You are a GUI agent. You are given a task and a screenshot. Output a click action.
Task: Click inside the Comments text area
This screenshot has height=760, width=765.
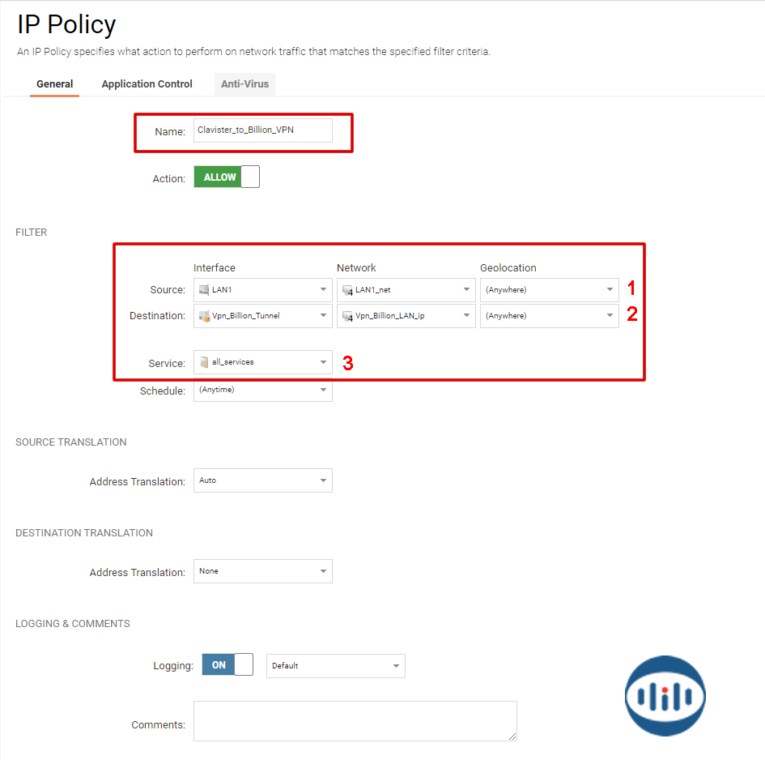coord(355,720)
